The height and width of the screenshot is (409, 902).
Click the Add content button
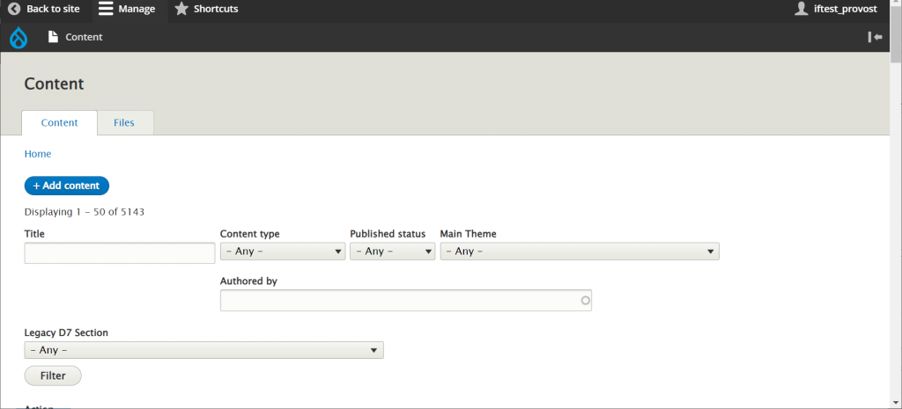coord(67,186)
